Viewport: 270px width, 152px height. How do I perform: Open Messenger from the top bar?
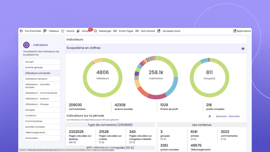tap(105, 31)
